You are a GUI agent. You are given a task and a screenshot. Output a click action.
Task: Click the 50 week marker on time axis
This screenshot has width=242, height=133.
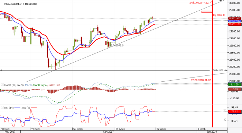tap(78, 129)
